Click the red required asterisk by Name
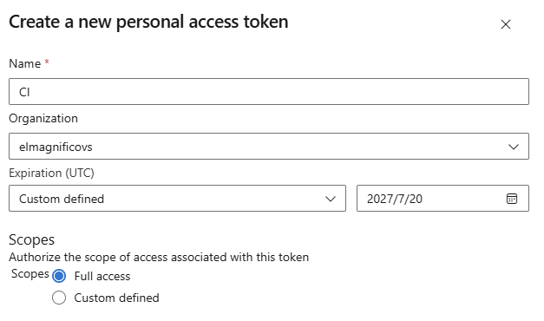Screen dimensions: 544x321 47,62
